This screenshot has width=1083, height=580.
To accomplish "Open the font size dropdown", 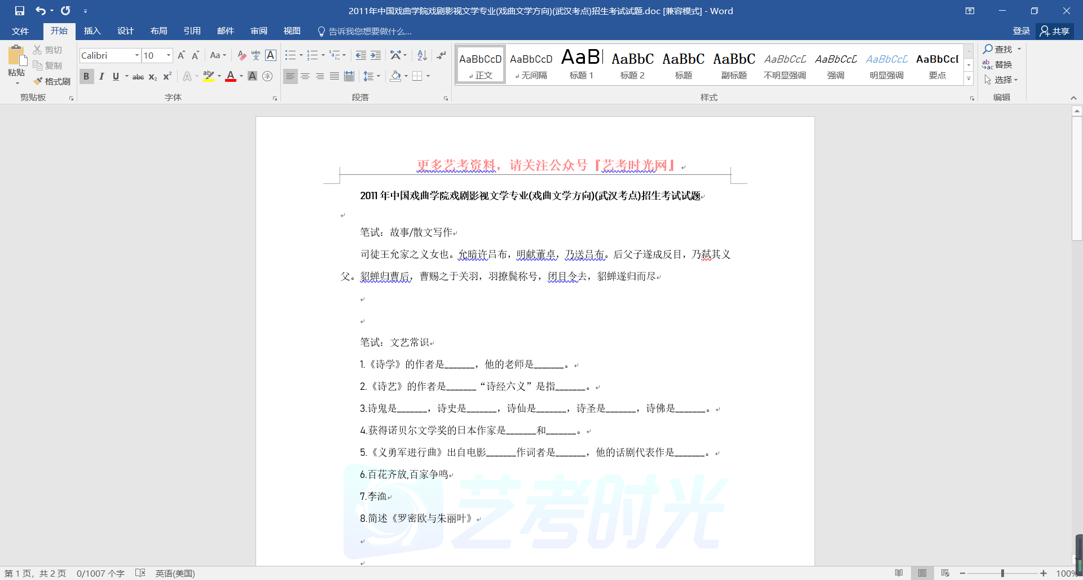I will 168,55.
